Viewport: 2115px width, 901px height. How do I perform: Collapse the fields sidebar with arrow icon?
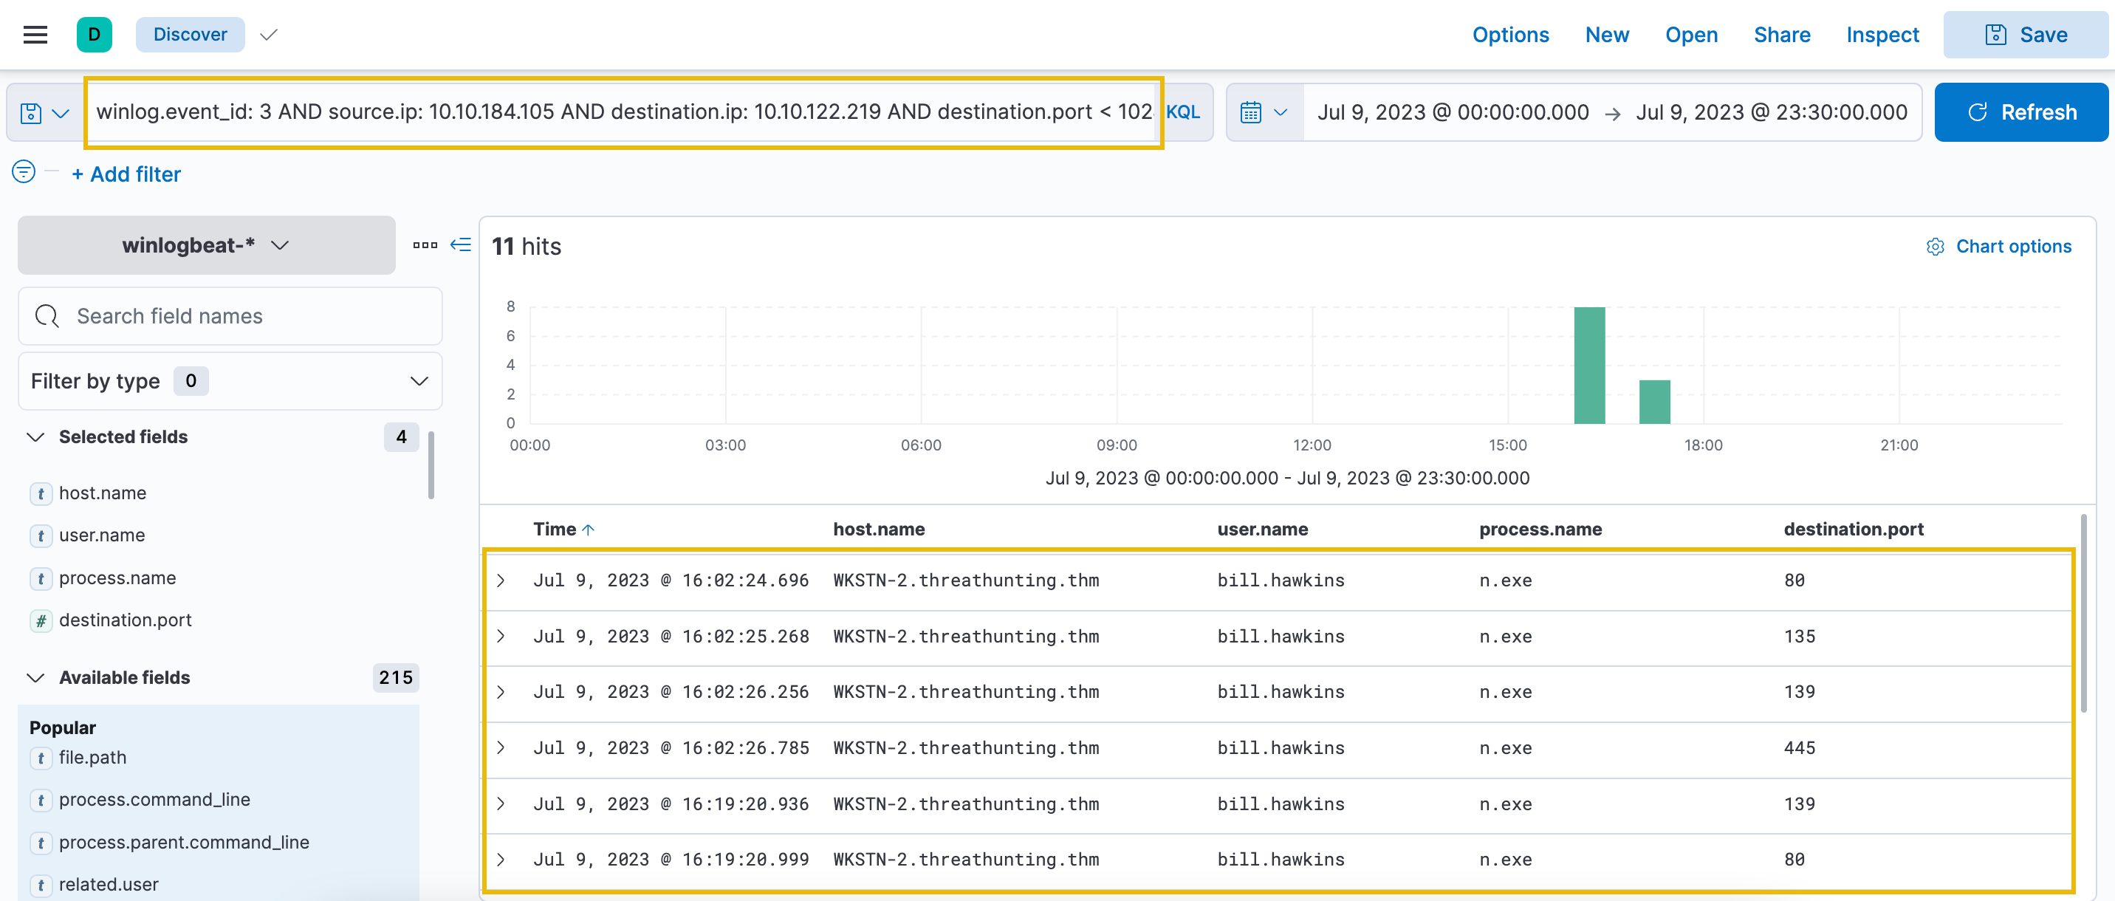(461, 244)
